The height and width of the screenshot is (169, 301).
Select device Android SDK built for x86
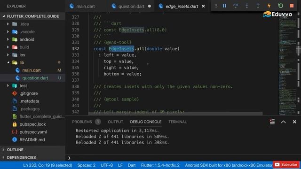pos(229,165)
